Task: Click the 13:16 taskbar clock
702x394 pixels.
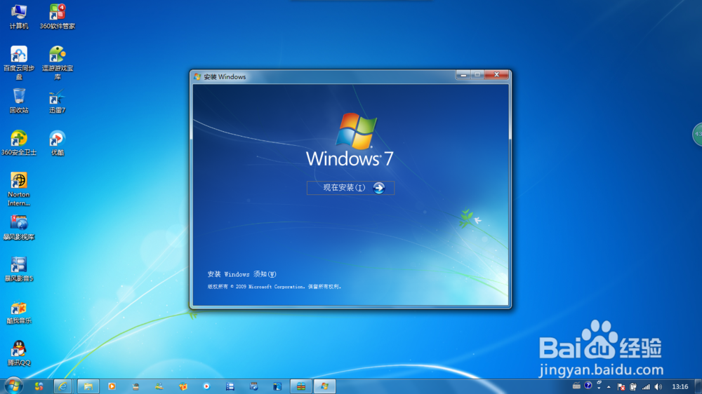Action: pos(680,387)
